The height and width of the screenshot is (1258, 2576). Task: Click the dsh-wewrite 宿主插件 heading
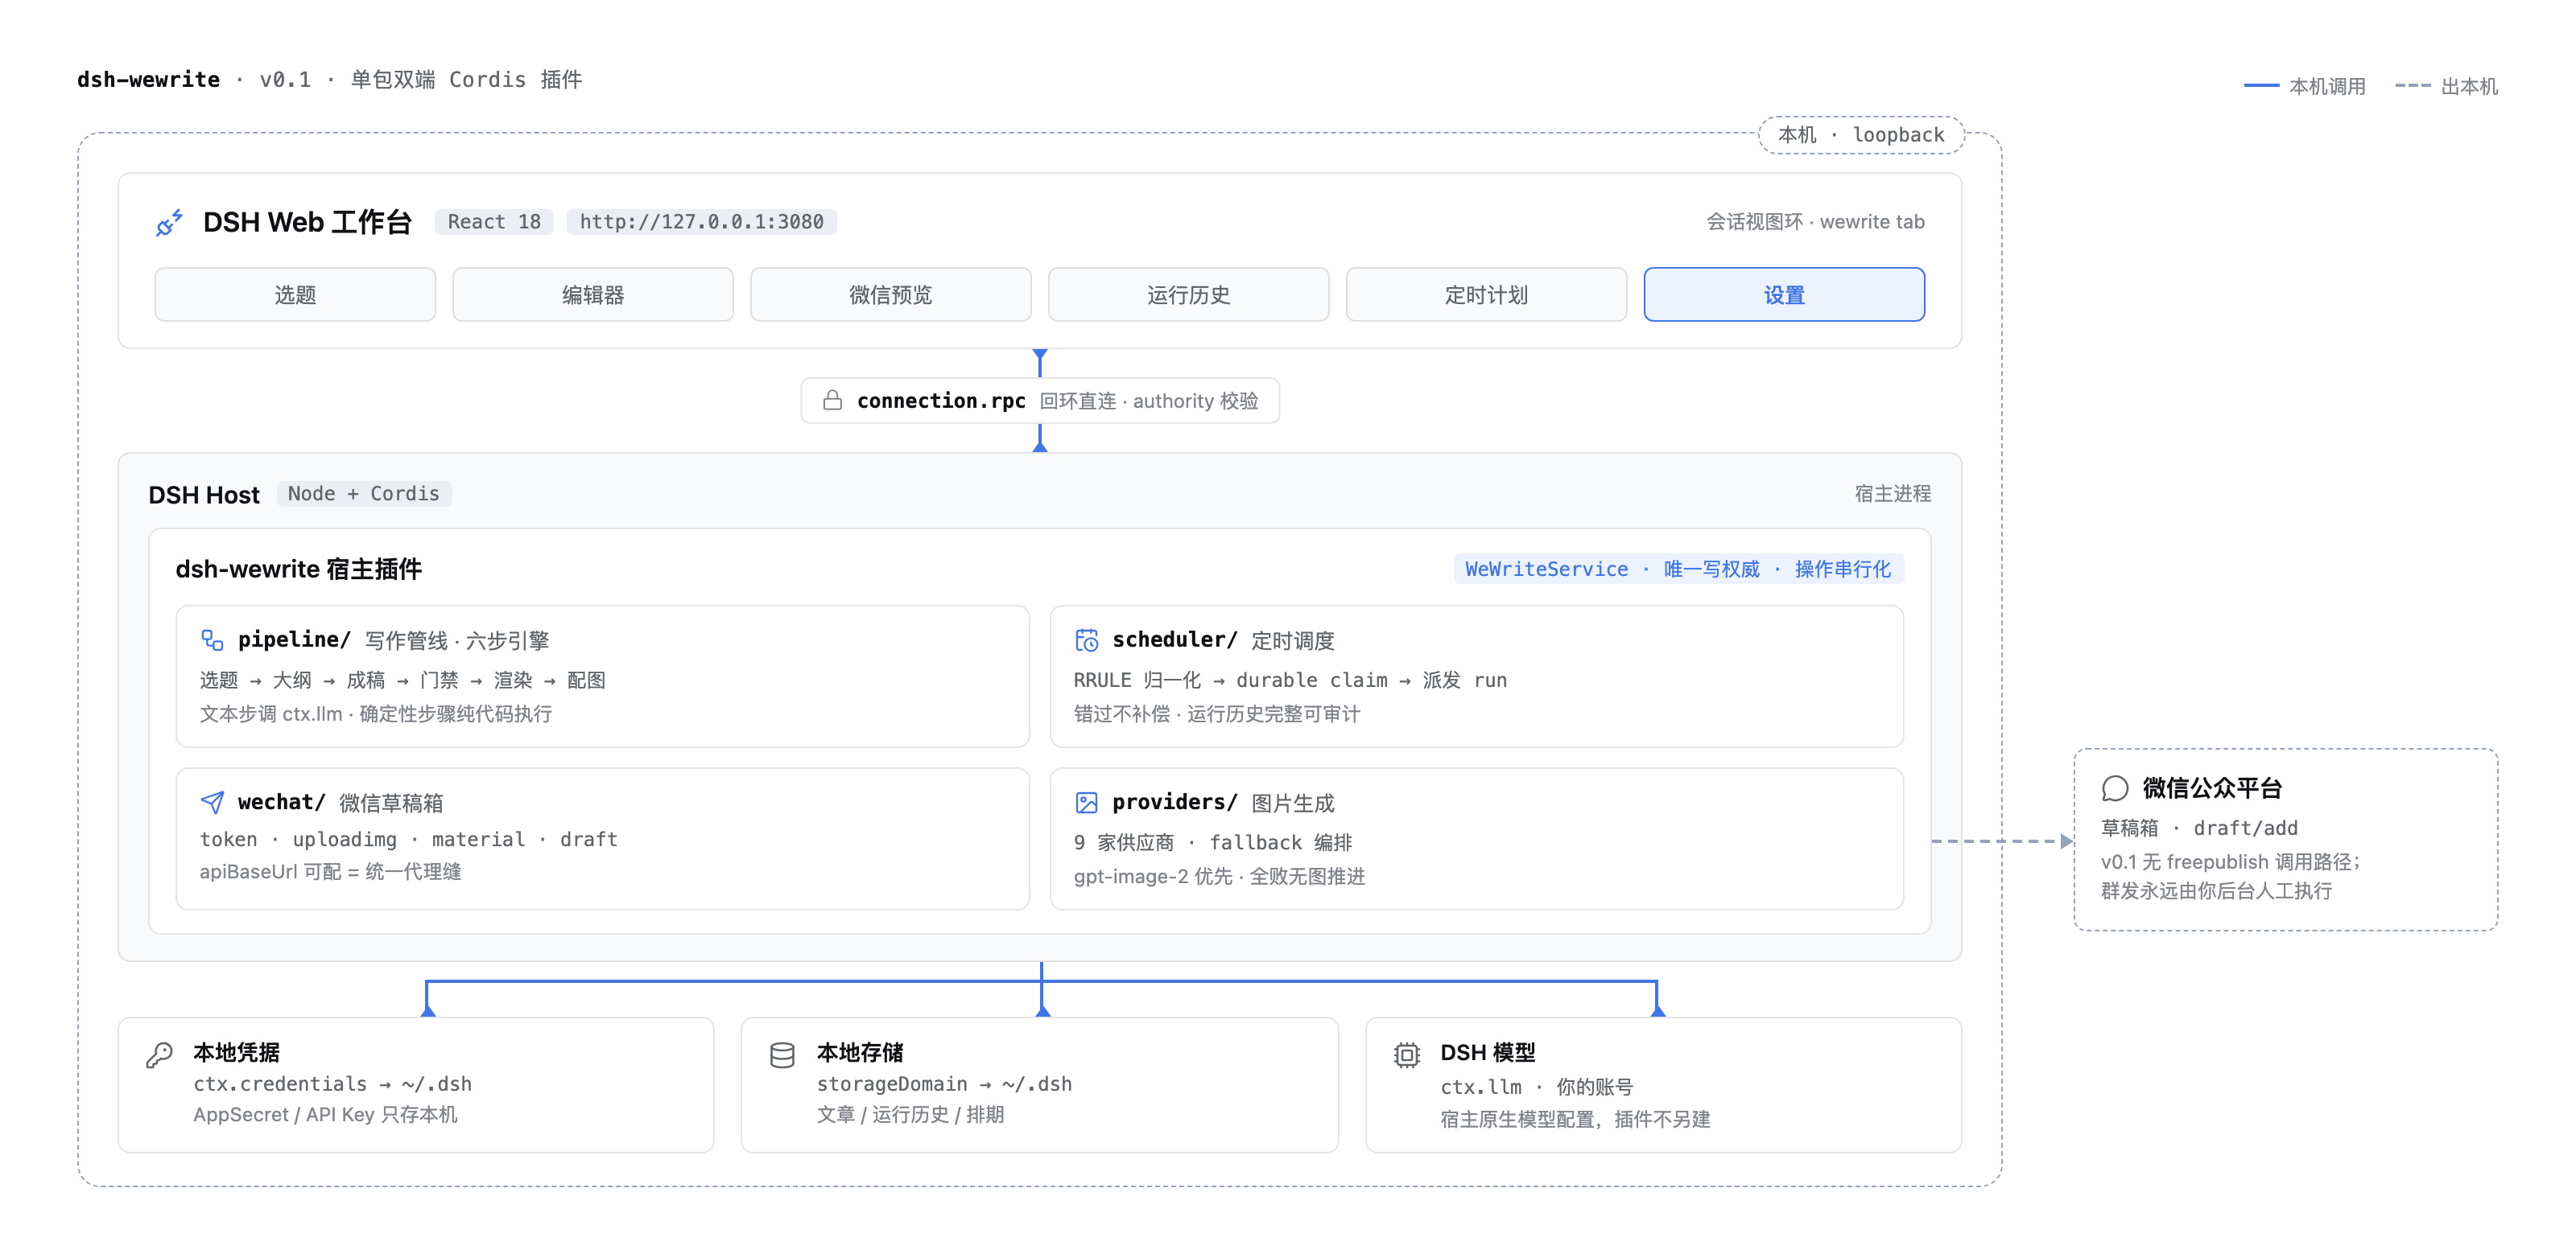pos(298,569)
